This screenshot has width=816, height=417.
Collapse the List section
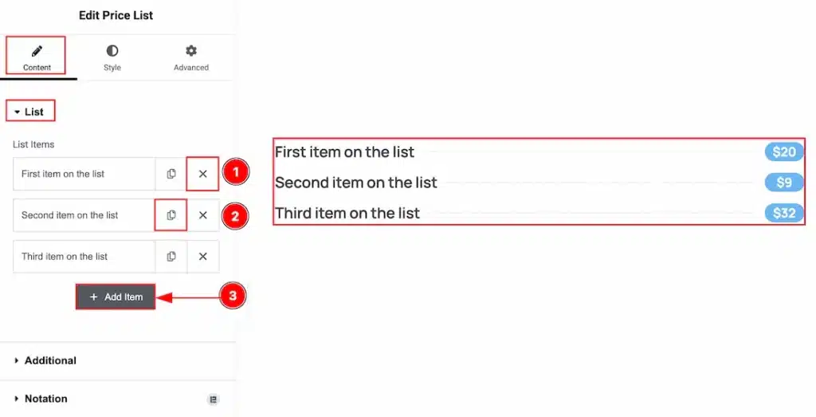pyautogui.click(x=29, y=112)
